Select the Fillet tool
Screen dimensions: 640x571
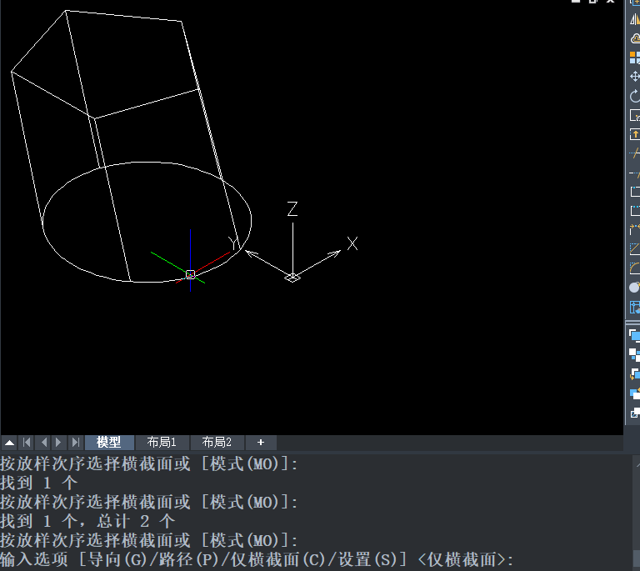[635, 268]
